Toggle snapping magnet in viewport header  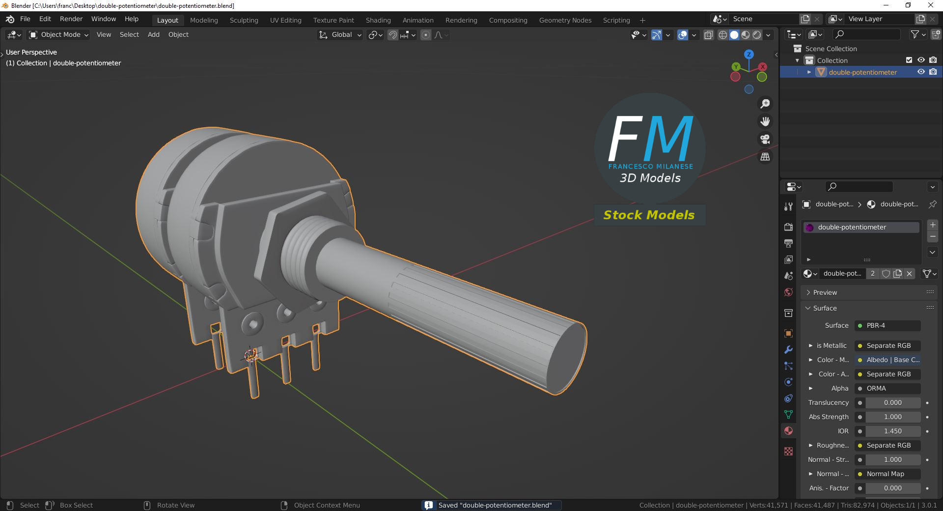pyautogui.click(x=393, y=35)
